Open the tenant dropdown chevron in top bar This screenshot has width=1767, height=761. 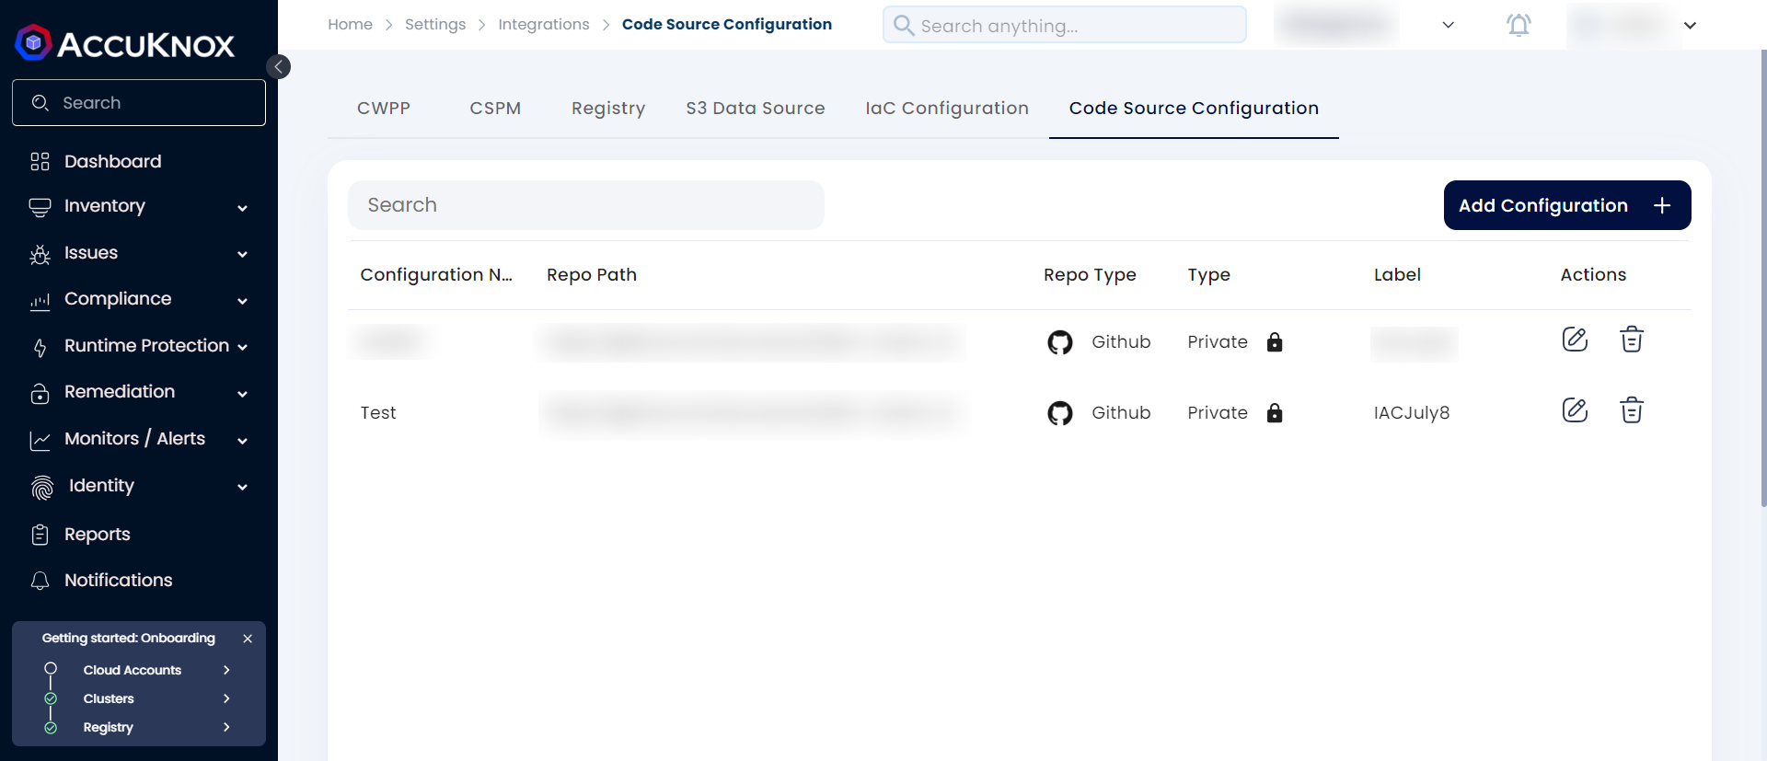click(1448, 25)
